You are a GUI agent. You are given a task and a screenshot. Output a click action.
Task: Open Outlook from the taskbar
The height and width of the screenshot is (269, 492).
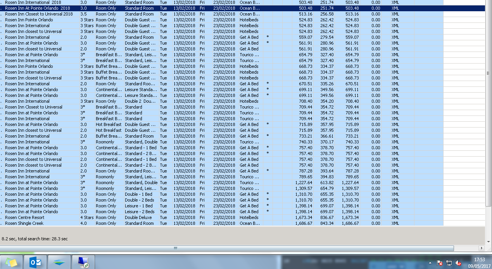pos(35,262)
